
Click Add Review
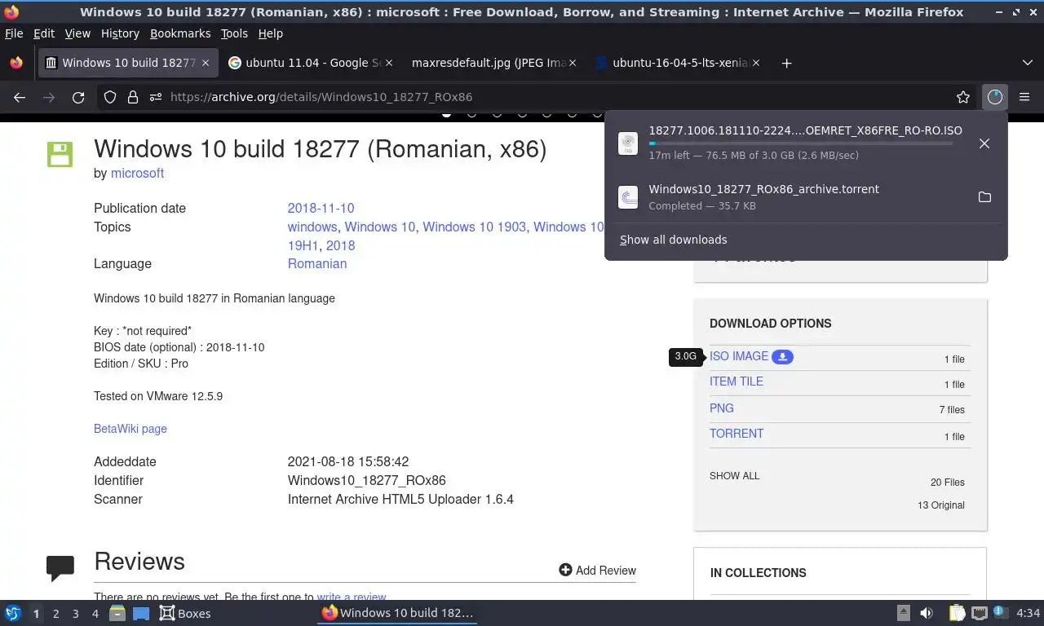[x=597, y=571]
